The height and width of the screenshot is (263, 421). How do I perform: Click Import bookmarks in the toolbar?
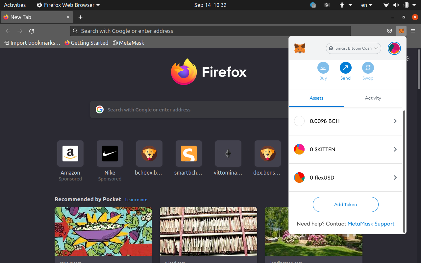click(32, 43)
